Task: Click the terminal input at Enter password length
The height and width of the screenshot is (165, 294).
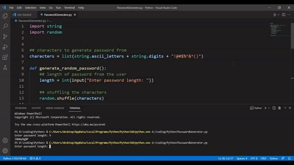Action: (x=50, y=146)
